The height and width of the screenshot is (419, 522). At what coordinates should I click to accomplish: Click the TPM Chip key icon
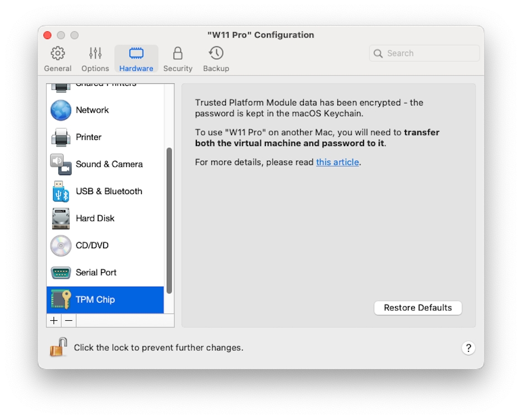pyautogui.click(x=61, y=300)
